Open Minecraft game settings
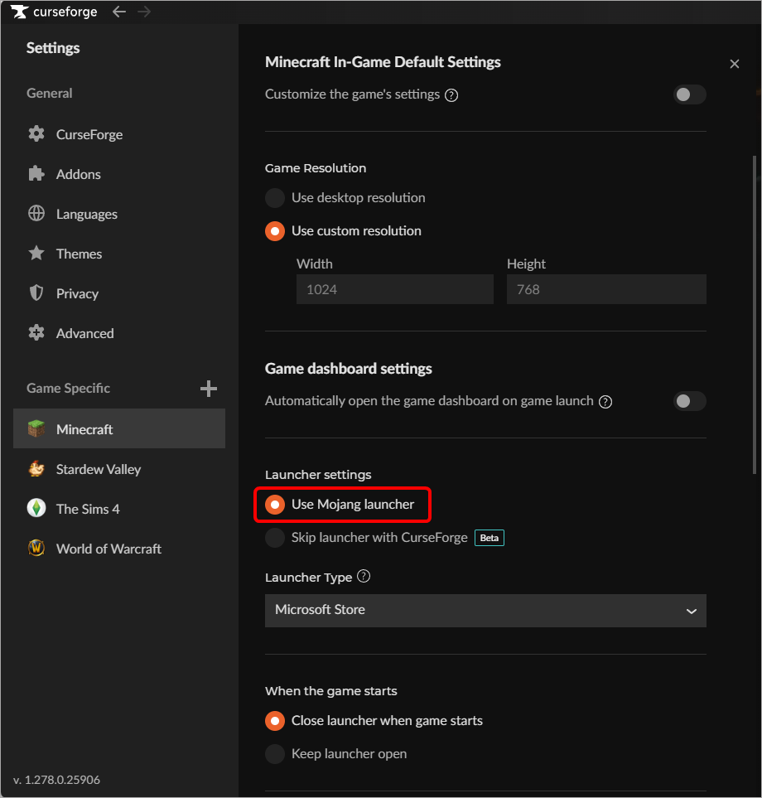762x798 pixels. click(x=119, y=428)
